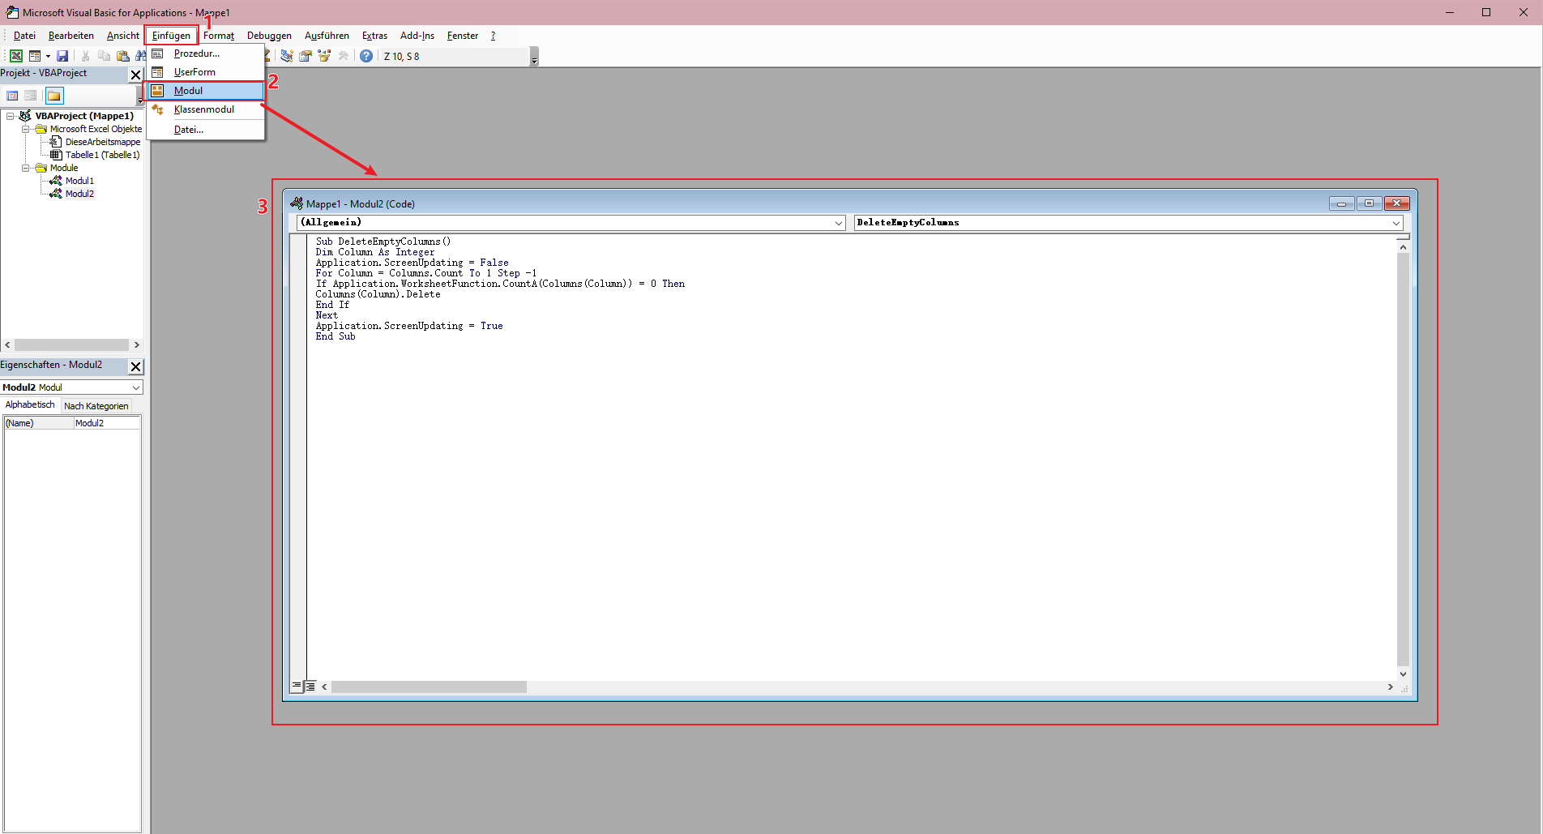The width and height of the screenshot is (1543, 834).
Task: Open the Ausführen menu
Action: (327, 36)
